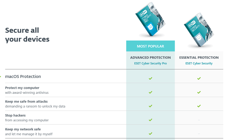Click the green checkmark left of macOS Protection

pyautogui.click(x=1, y=76)
